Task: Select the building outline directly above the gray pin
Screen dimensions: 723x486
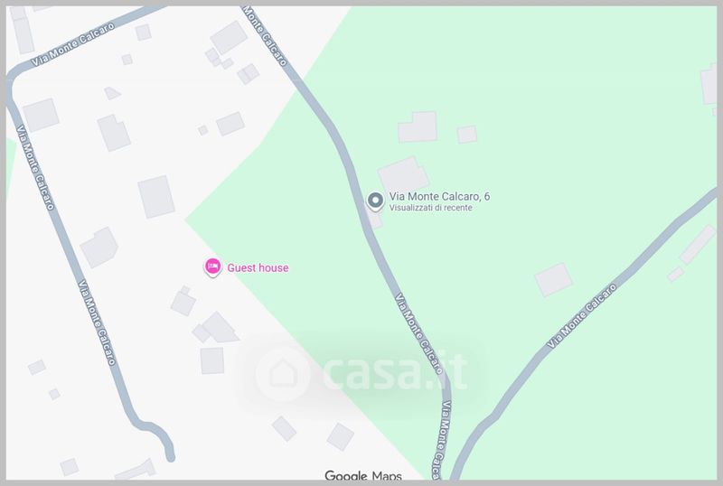Action: coord(403,174)
